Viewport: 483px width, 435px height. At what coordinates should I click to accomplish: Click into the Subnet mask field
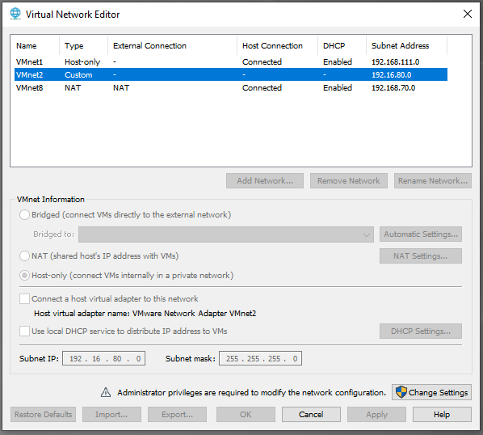coord(260,358)
